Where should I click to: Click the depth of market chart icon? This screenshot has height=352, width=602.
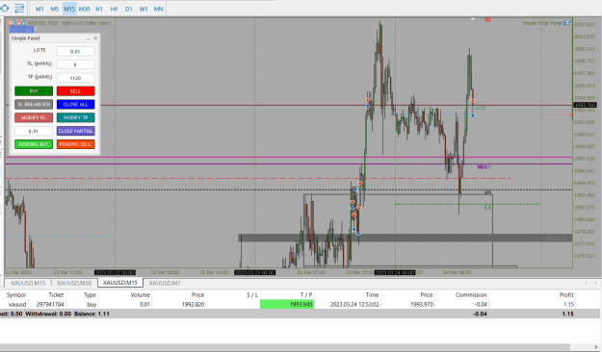pyautogui.click(x=21, y=23)
